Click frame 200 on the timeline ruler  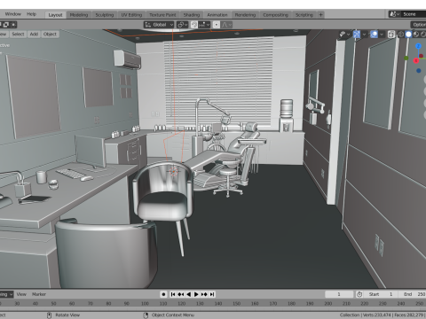pyautogui.click(x=328, y=303)
